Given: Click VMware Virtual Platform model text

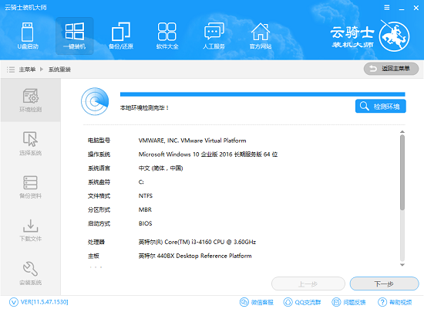Looking at the screenshot, I should pos(192,141).
